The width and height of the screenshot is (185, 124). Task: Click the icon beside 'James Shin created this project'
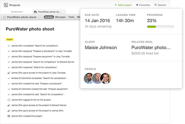(x=9, y=116)
